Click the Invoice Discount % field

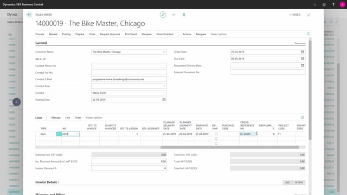coord(129,168)
